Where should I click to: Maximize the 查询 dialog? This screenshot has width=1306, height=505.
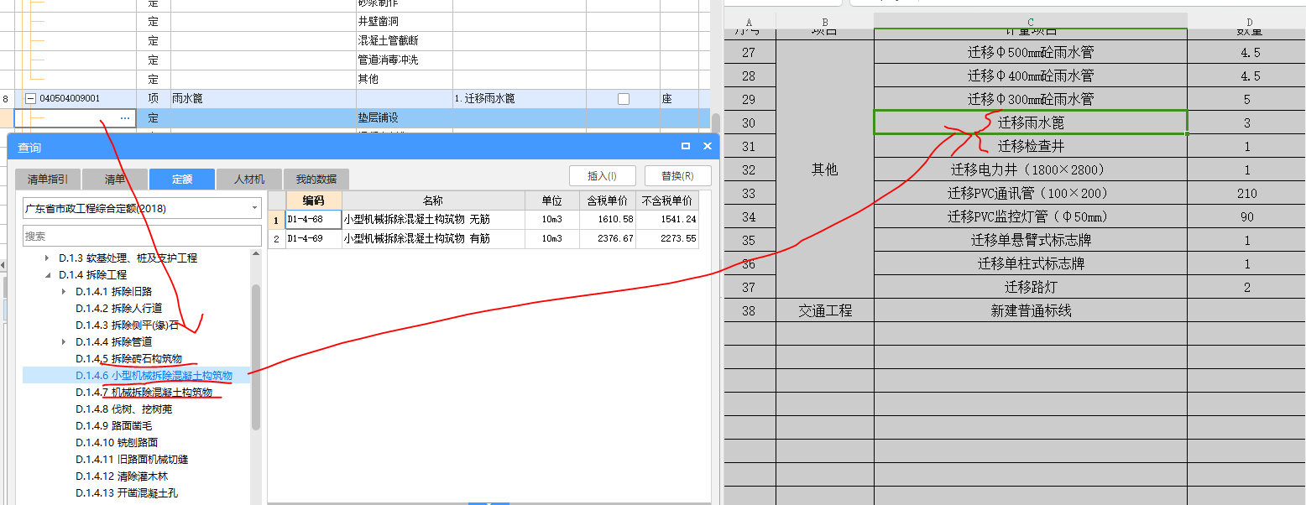tap(686, 146)
